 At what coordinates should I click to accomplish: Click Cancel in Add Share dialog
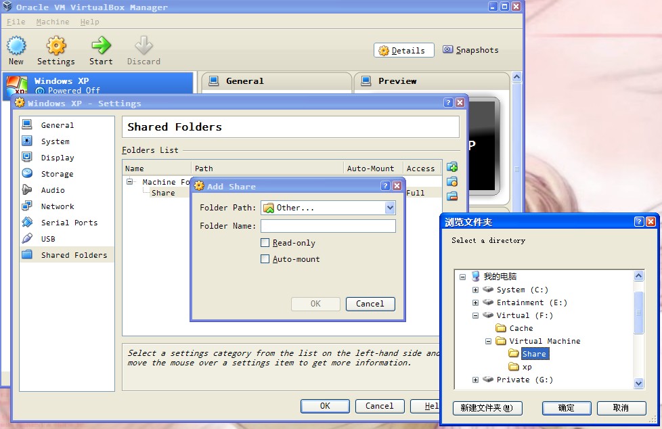click(x=370, y=304)
